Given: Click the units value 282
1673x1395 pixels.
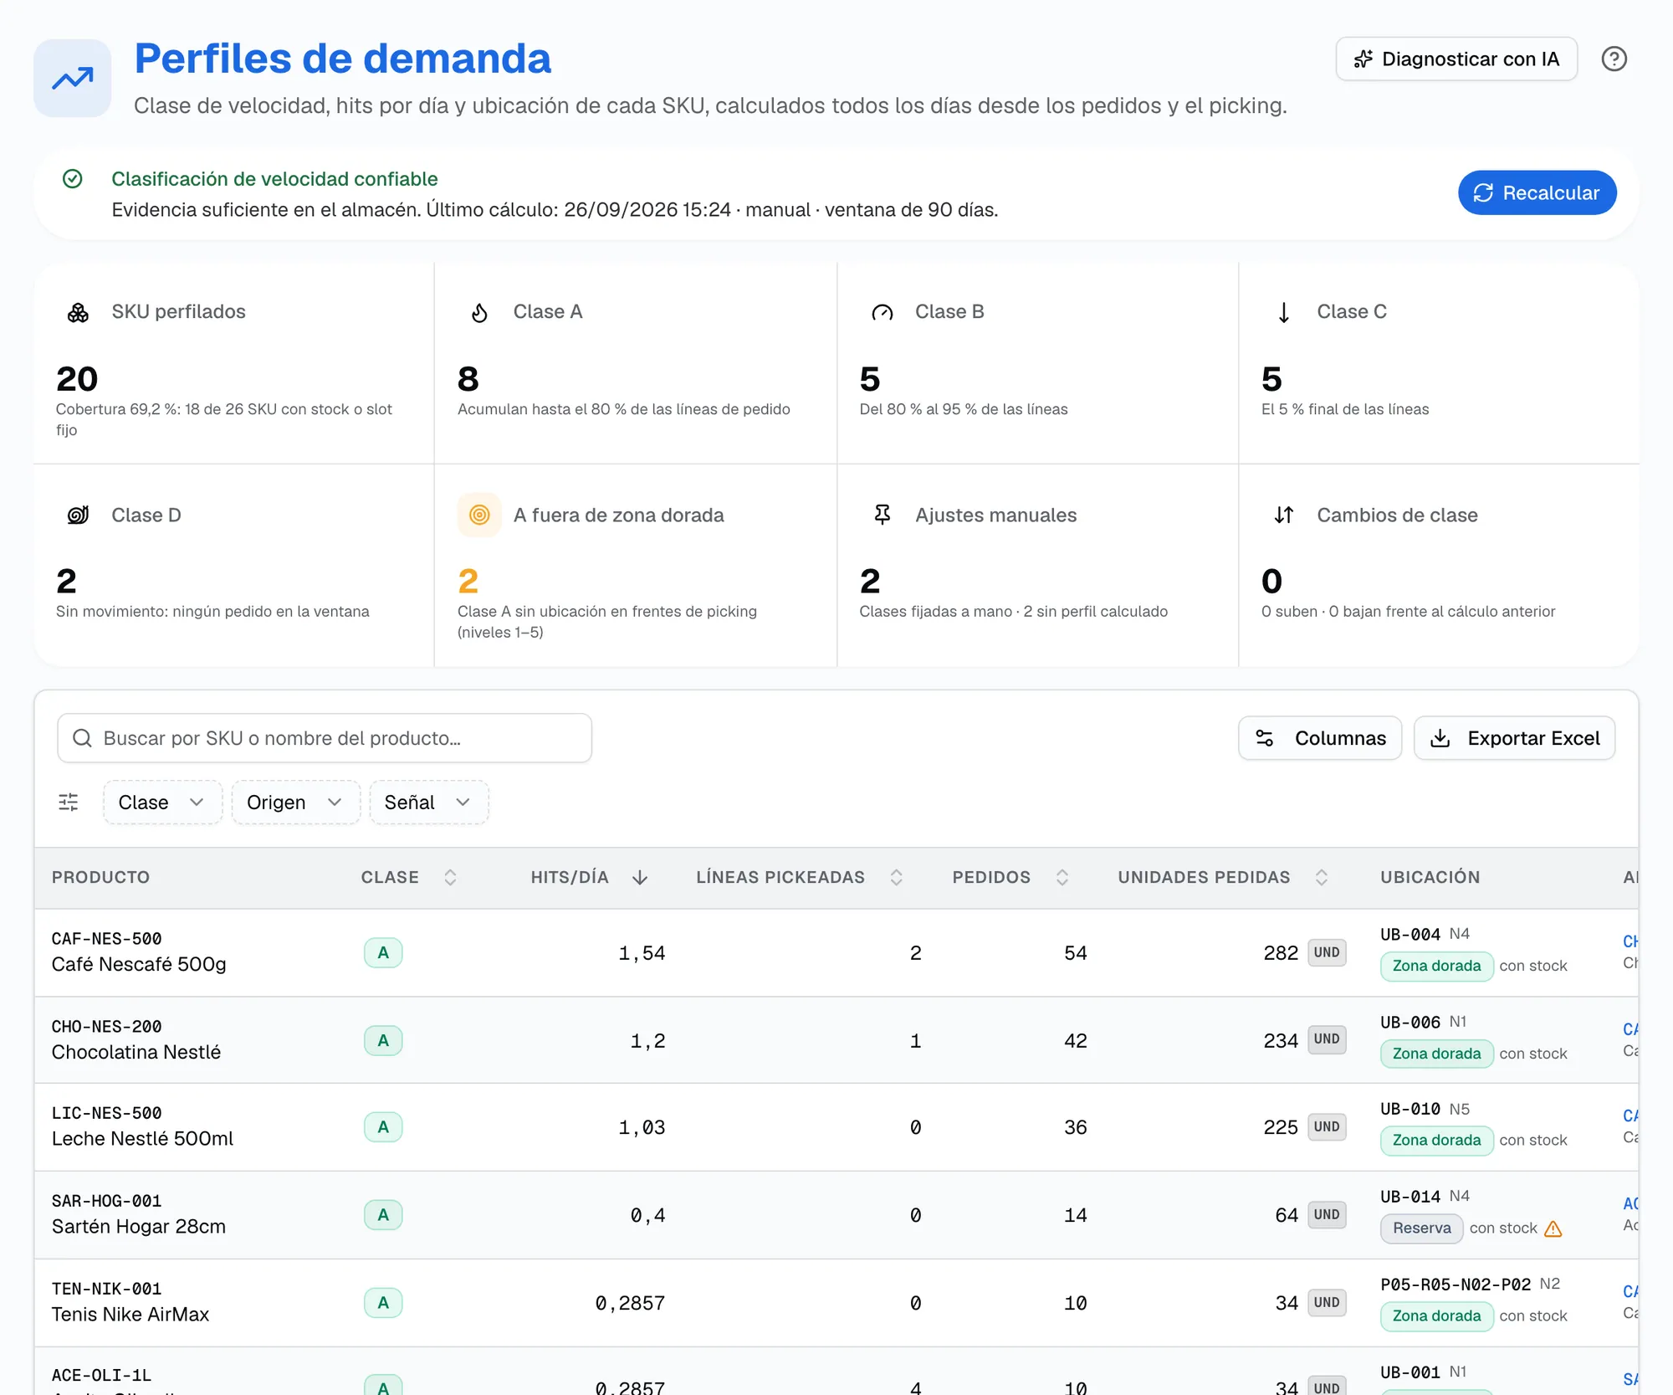Looking at the screenshot, I should pos(1281,953).
